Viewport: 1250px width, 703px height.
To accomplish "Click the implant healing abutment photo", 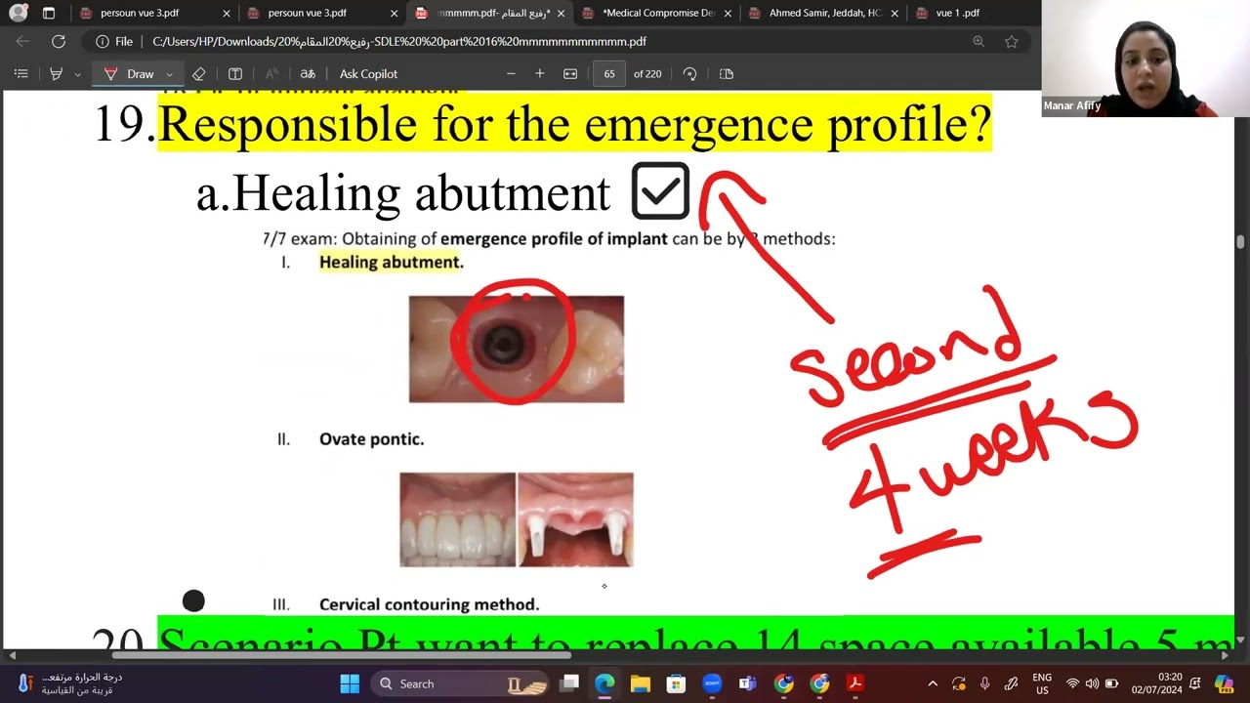I will point(516,349).
